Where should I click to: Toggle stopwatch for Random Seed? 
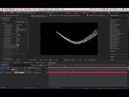tap(5, 60)
